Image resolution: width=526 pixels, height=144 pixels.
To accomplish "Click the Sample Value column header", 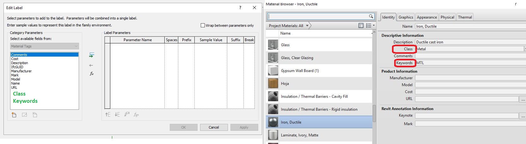I will click(211, 40).
